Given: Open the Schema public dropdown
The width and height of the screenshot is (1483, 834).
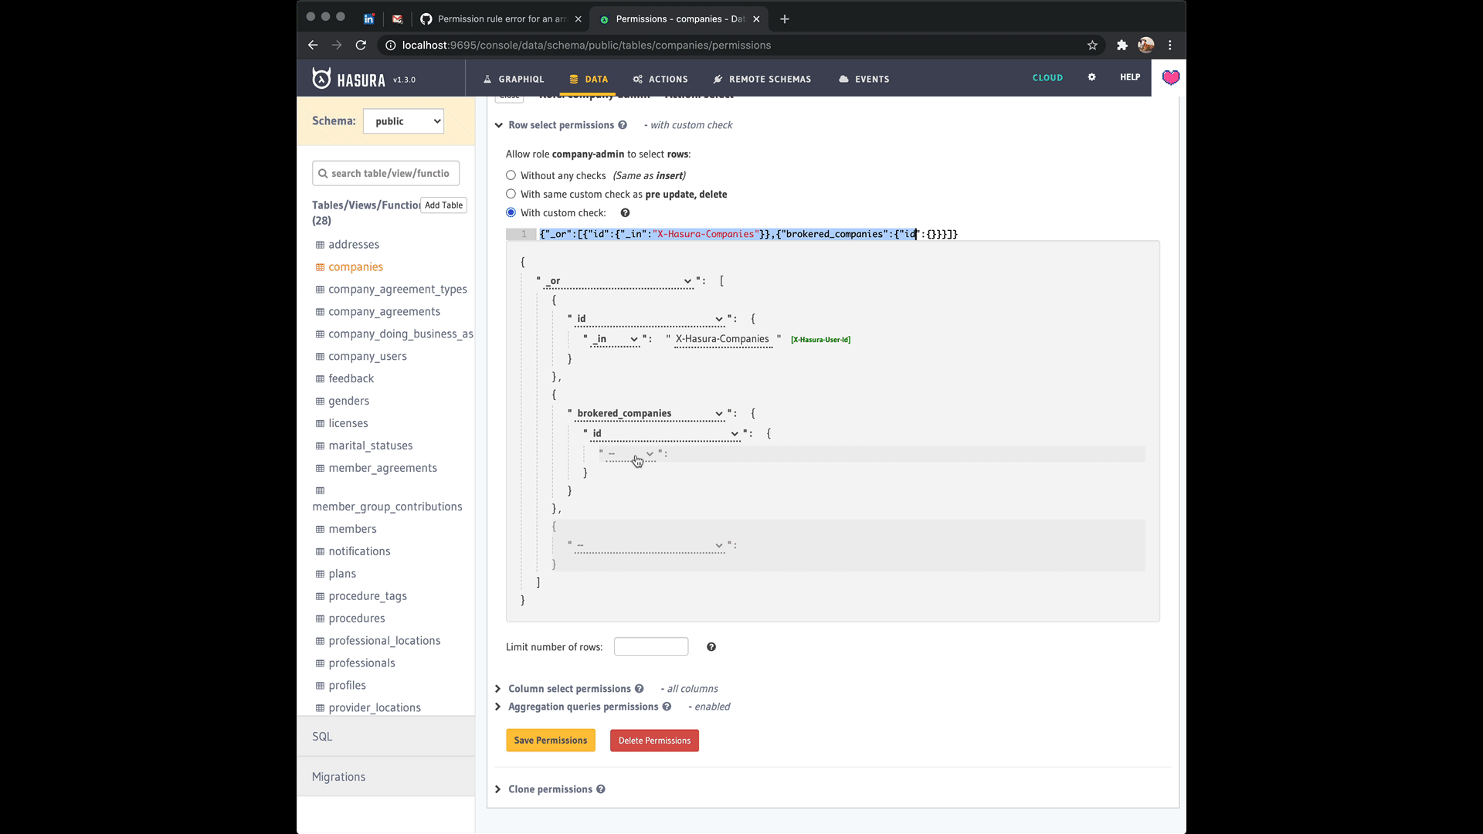Looking at the screenshot, I should pyautogui.click(x=402, y=120).
